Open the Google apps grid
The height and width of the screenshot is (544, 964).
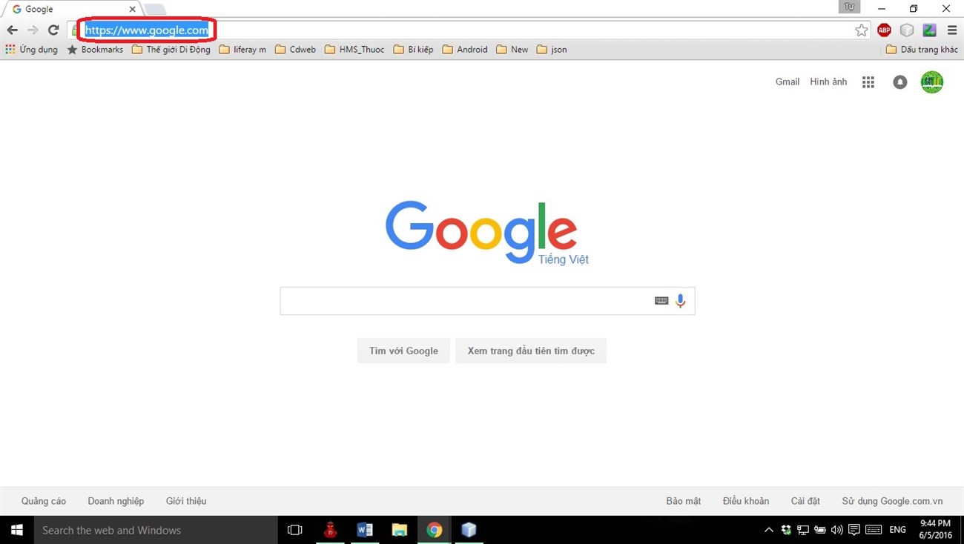[868, 82]
